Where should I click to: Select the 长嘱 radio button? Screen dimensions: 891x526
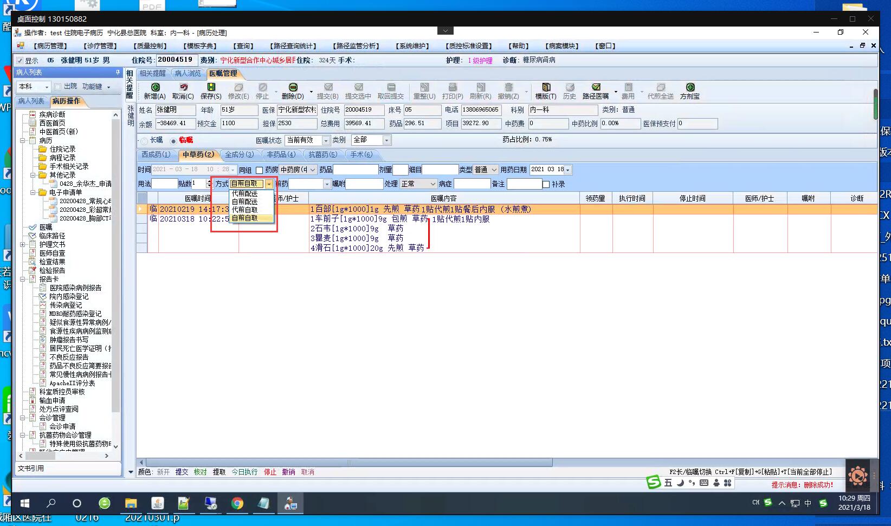coord(144,141)
